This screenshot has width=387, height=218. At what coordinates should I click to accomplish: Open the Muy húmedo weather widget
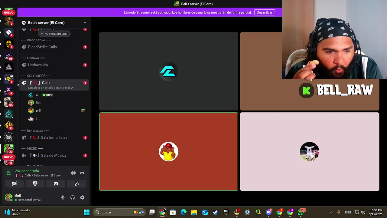tap(18, 212)
